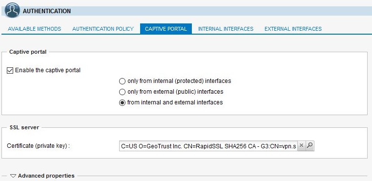Choose only from internal (protected) interfaces
This screenshot has width=372, height=181.
(x=122, y=81)
